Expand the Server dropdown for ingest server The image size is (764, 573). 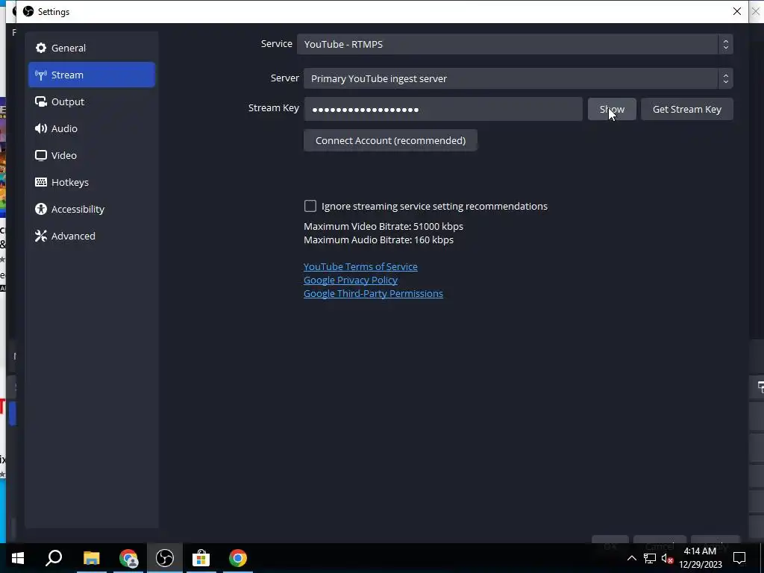tap(518, 78)
